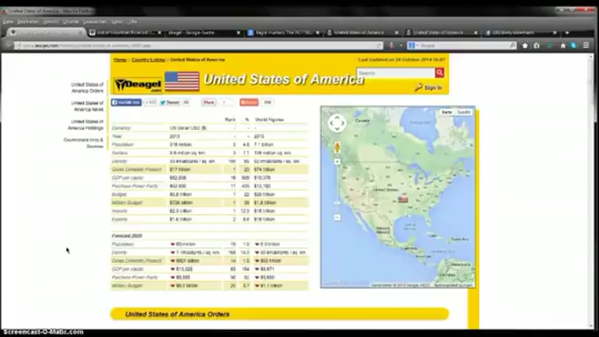Switch map to Satellit view
The height and width of the screenshot is (337, 599).
pos(463,112)
